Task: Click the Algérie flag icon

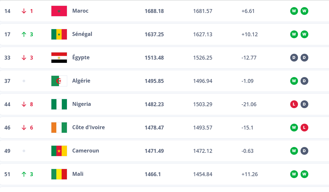Action: pyautogui.click(x=59, y=81)
